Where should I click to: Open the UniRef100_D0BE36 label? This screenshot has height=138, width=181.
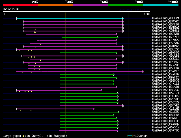coord(166,121)
